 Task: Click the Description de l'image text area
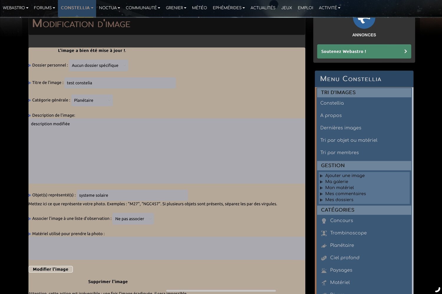[x=167, y=151]
